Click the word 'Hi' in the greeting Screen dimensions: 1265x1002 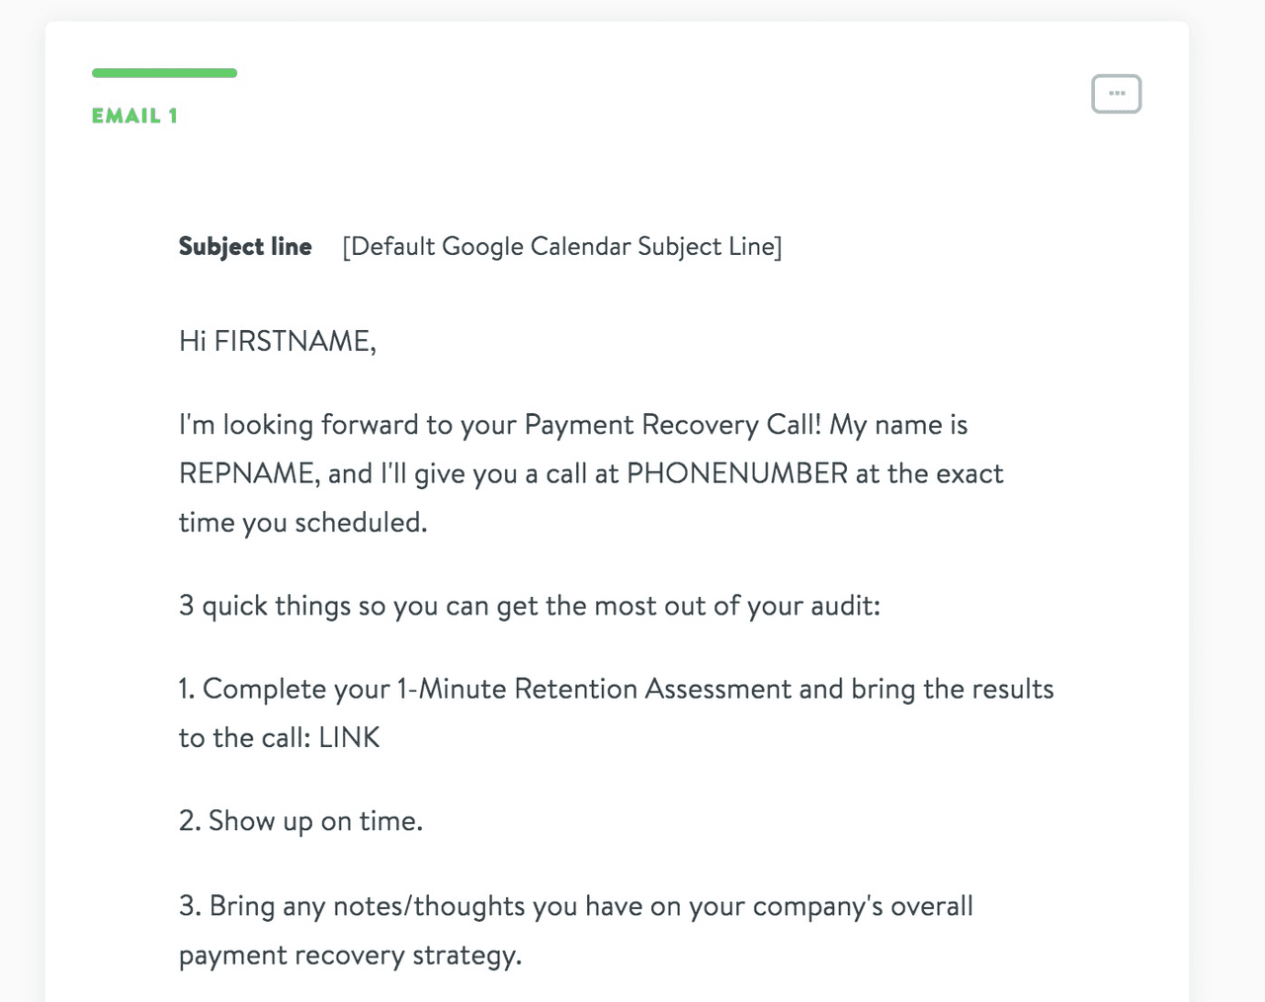coord(192,341)
